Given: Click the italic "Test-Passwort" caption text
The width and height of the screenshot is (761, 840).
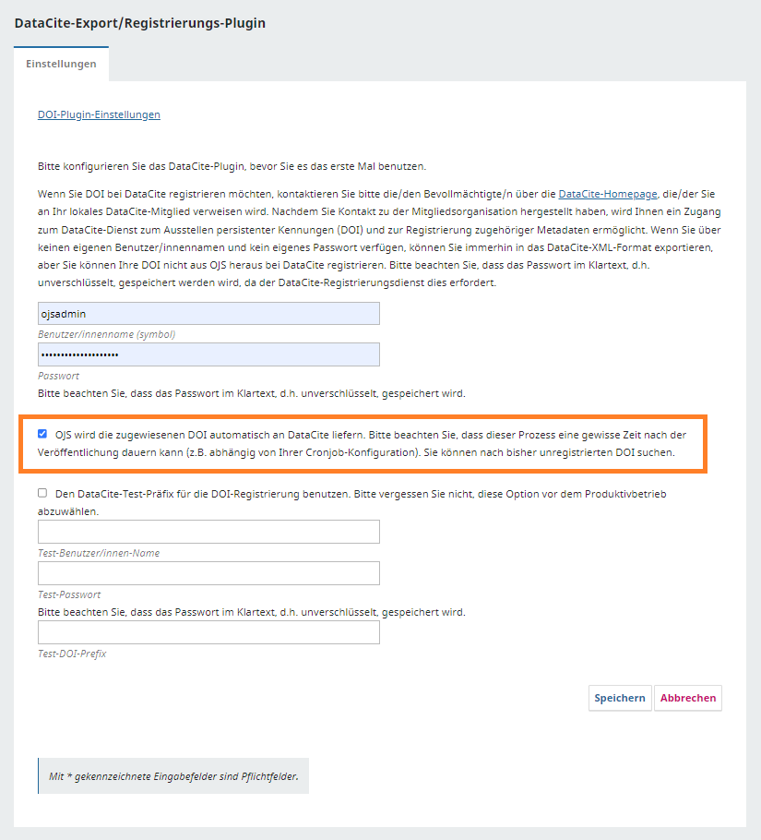Looking at the screenshot, I should (x=69, y=594).
